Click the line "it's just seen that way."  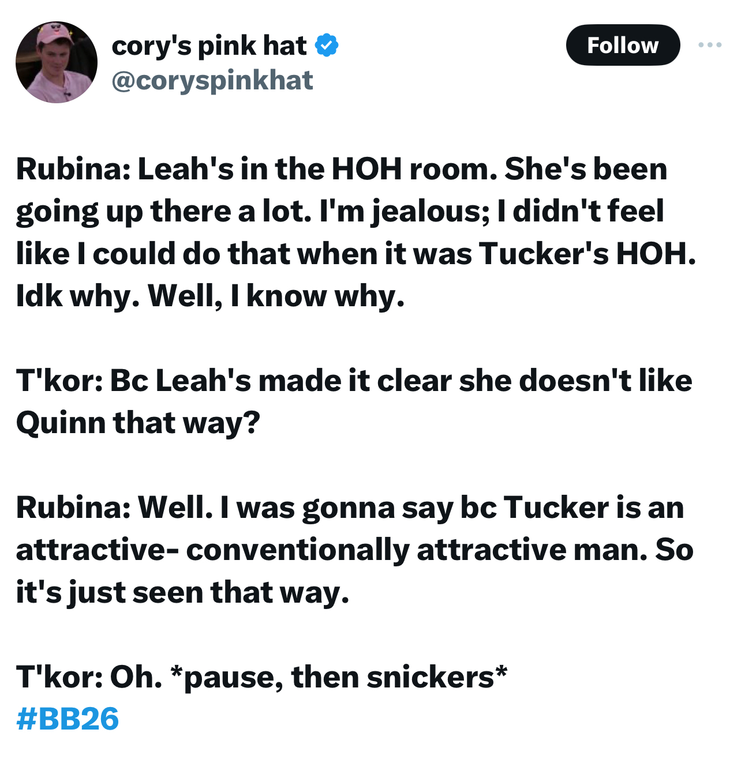click(183, 593)
